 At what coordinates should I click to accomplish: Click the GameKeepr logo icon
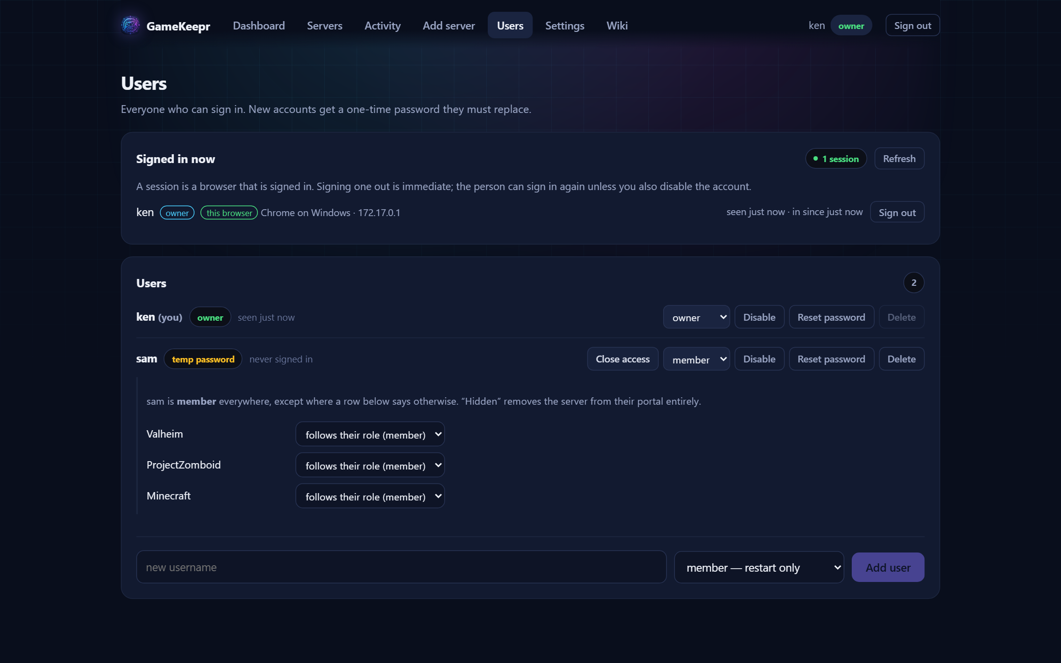[130, 25]
